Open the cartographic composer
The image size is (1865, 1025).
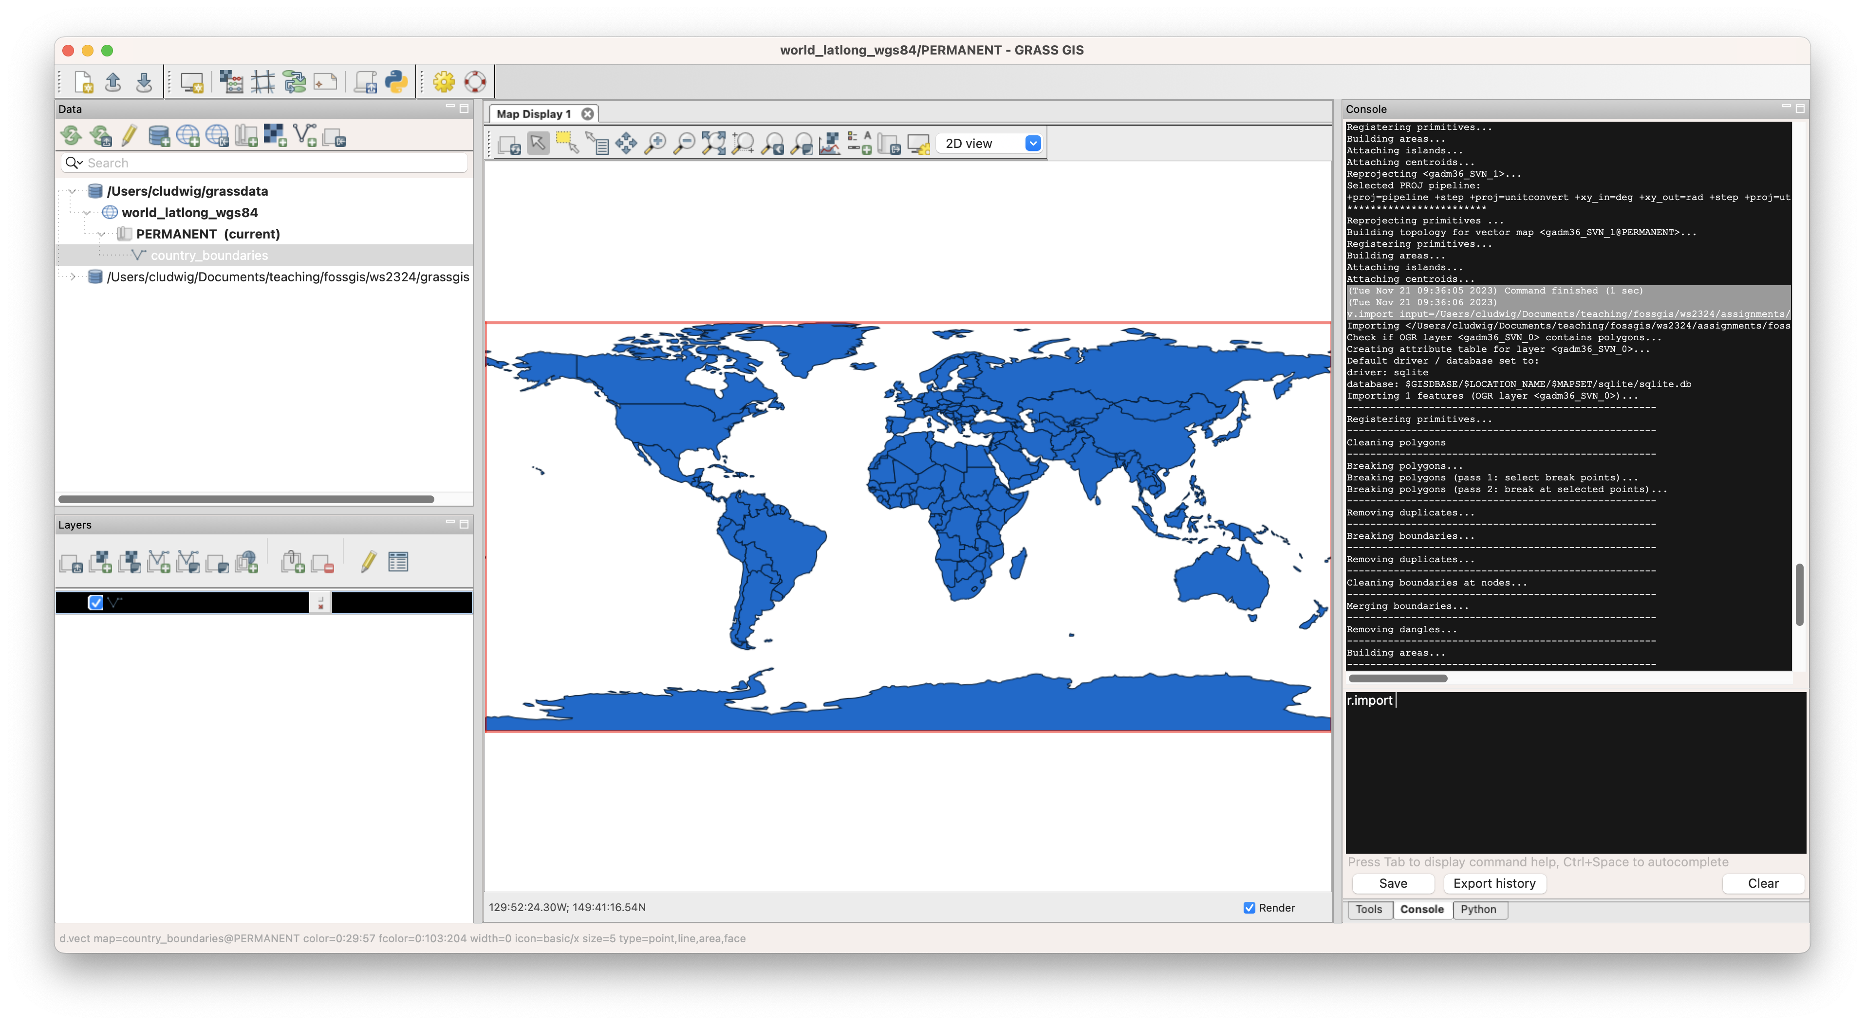point(325,82)
